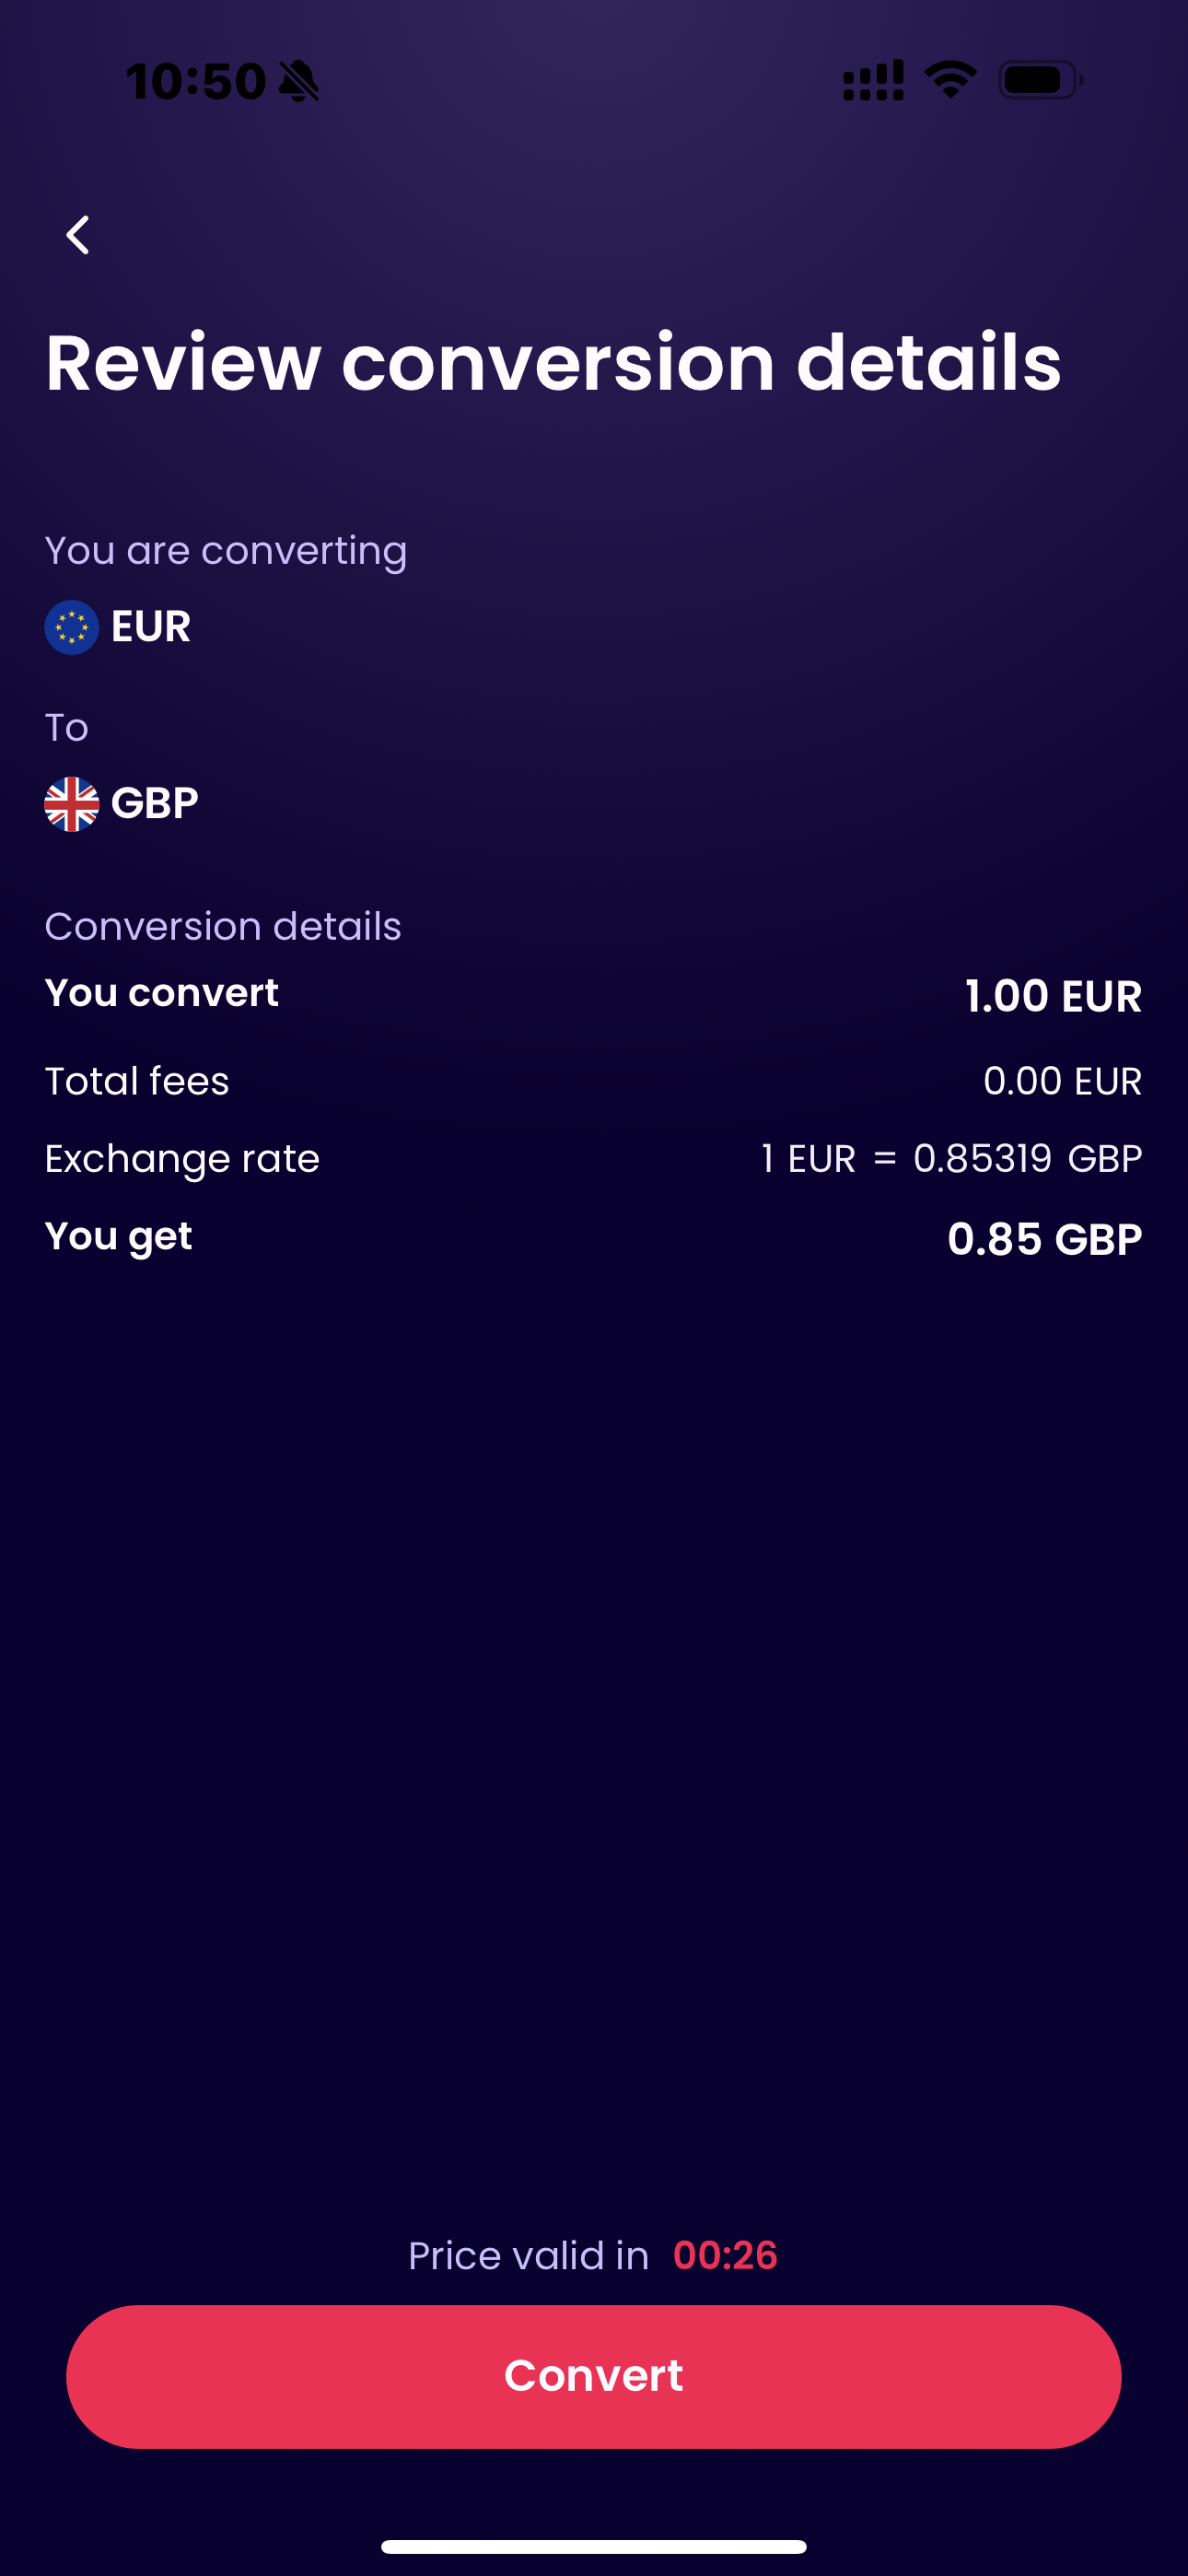Tap the Total fees row label
This screenshot has width=1188, height=2576.
click(137, 1081)
